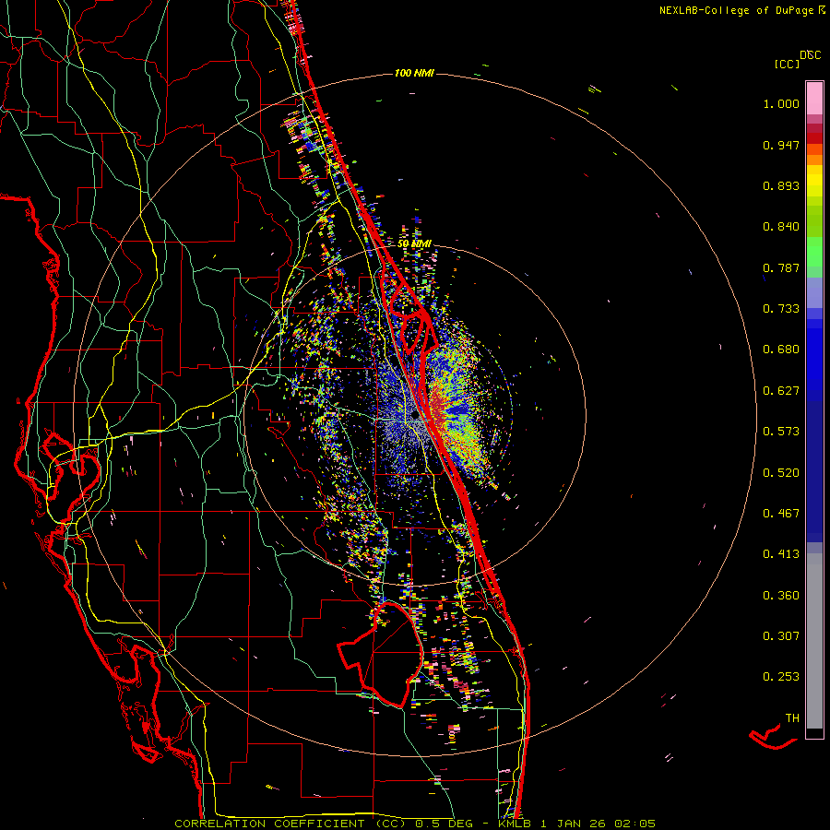Pick the pink swatch atop the color bar
Viewport: 830px width, 830px height.
[814, 99]
